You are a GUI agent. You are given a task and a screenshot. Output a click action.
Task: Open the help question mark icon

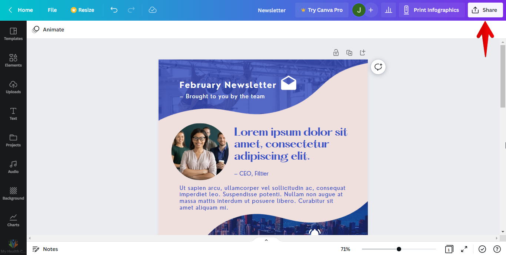click(497, 249)
